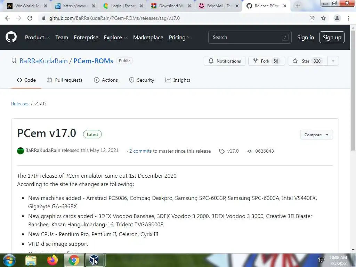The height and width of the screenshot is (267, 356).
Task: Close the WinWorld tab
Action: pyautogui.click(x=46, y=6)
